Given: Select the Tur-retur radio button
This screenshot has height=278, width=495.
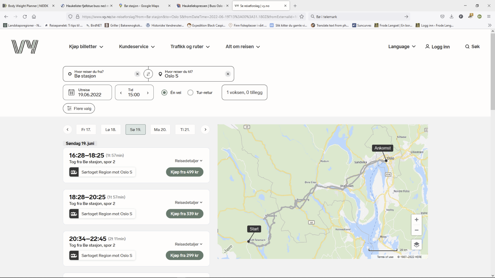Looking at the screenshot, I should (x=191, y=93).
